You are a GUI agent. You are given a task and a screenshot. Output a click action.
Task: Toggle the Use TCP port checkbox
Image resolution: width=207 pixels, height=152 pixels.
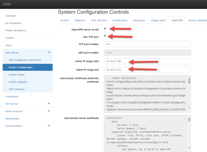click(105, 36)
